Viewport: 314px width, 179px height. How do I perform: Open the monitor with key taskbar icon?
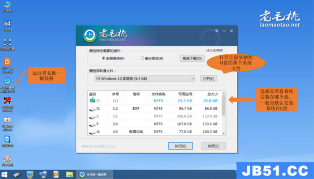pos(30,175)
